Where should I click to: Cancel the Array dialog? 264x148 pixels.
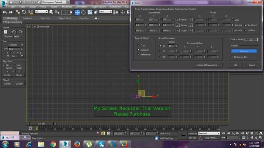tap(252, 65)
